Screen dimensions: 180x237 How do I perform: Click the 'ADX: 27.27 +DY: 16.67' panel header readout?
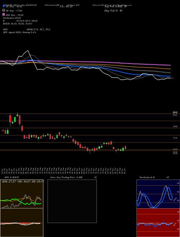coord(23,181)
